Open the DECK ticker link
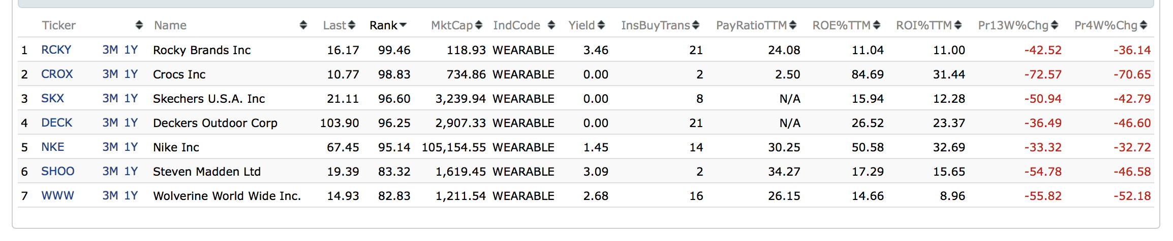The height and width of the screenshot is (241, 1173). [x=57, y=123]
